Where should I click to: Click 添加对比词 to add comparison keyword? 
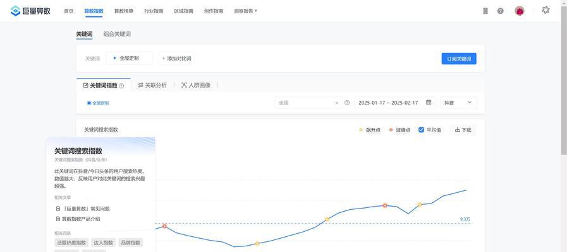[x=176, y=58]
